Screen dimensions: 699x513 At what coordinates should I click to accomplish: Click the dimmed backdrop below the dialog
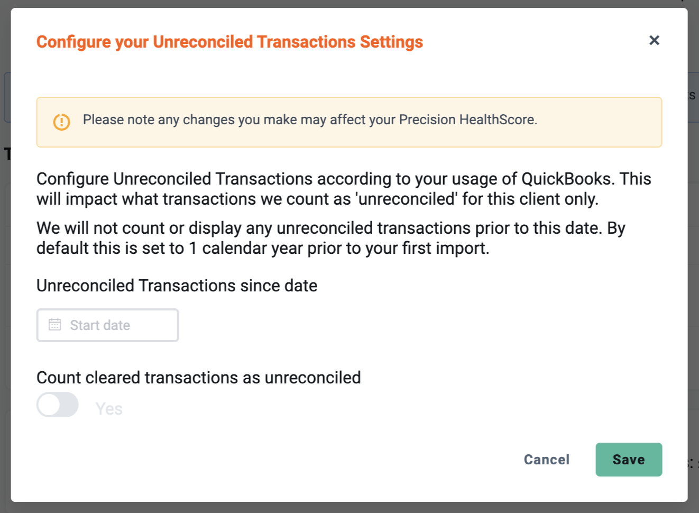tap(349, 508)
